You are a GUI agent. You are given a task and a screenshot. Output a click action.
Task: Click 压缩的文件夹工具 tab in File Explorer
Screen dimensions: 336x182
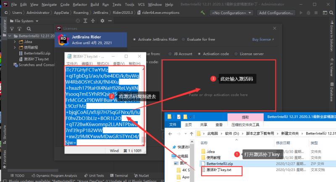245,125
